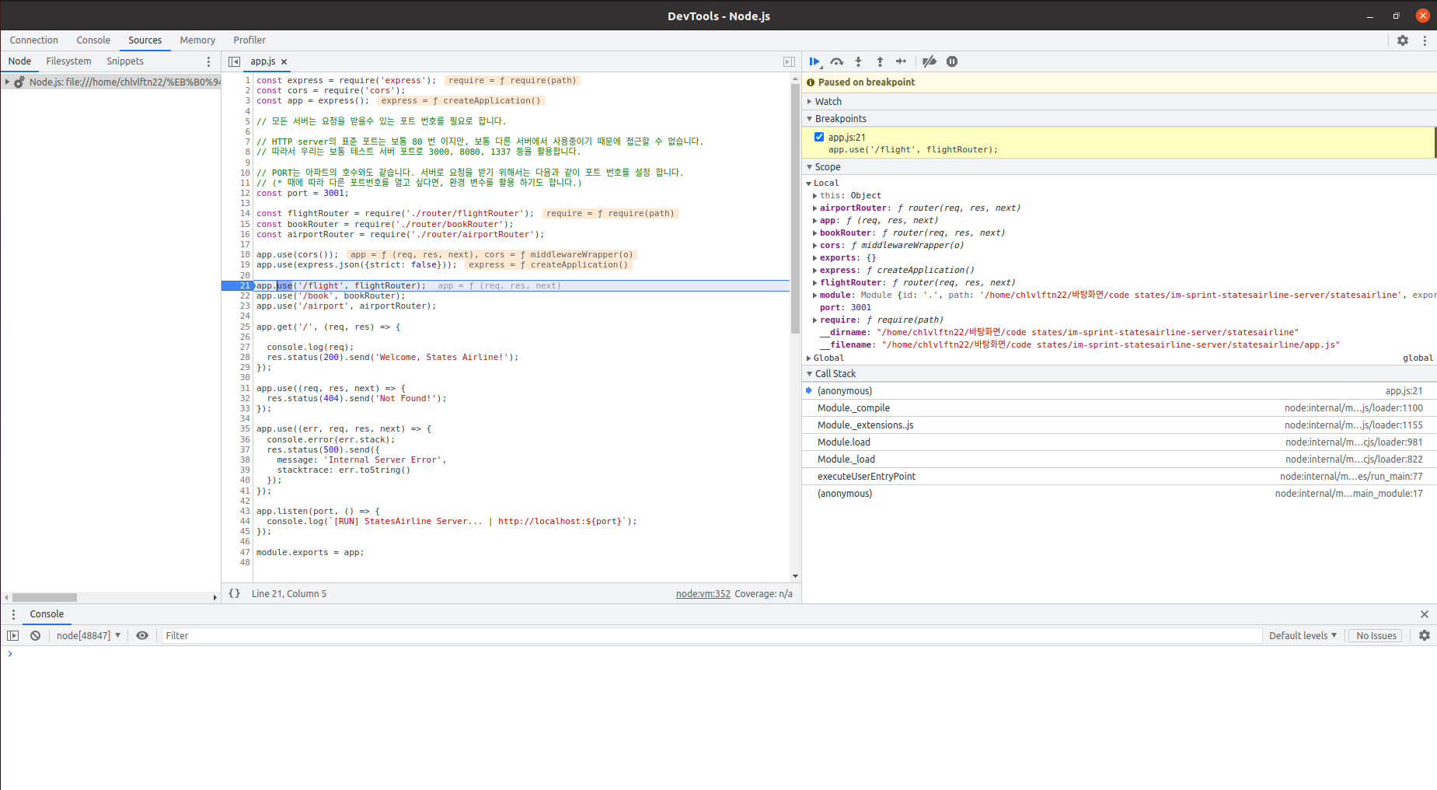Viewport: 1437px width, 790px height.
Task: Expand the Global scope entry
Action: (828, 358)
